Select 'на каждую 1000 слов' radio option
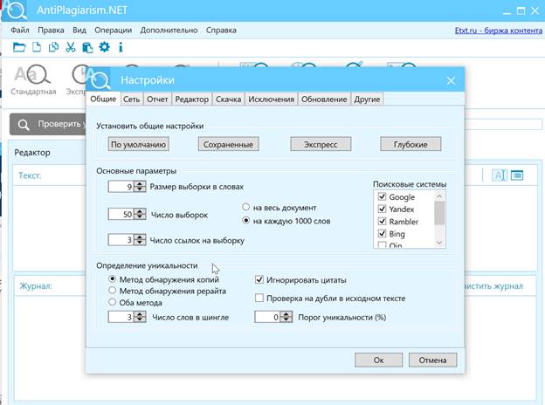Image resolution: width=545 pixels, height=405 pixels. click(245, 221)
